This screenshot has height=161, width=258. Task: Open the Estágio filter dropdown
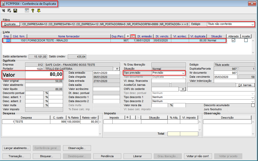252,24
